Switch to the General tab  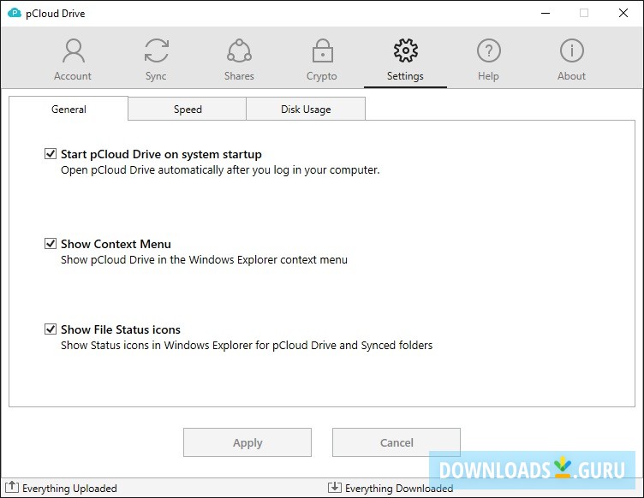(x=69, y=109)
